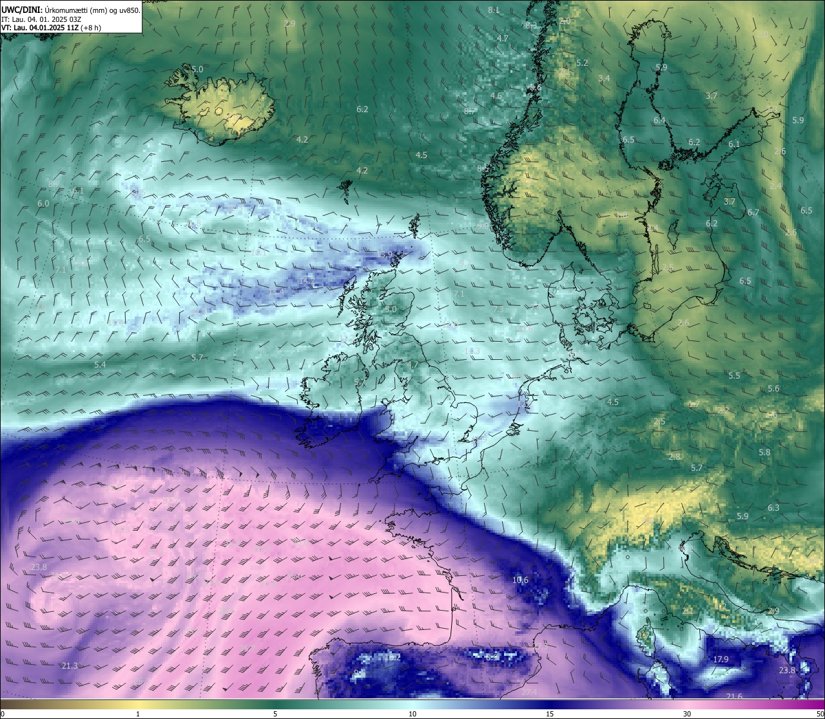Click the color scale's 15 tick label
This screenshot has height=719, width=825.
click(549, 714)
